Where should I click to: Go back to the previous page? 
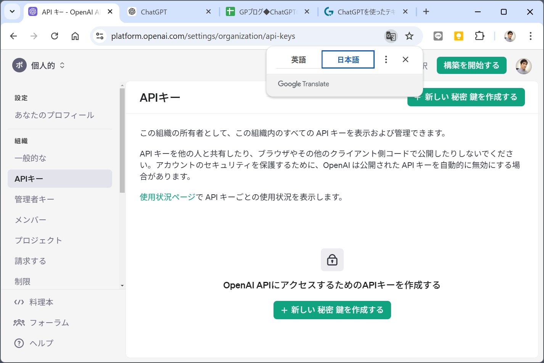click(x=13, y=36)
